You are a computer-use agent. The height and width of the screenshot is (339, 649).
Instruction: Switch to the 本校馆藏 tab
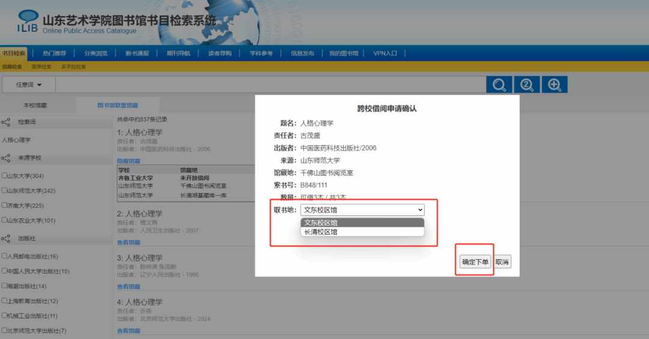point(35,105)
